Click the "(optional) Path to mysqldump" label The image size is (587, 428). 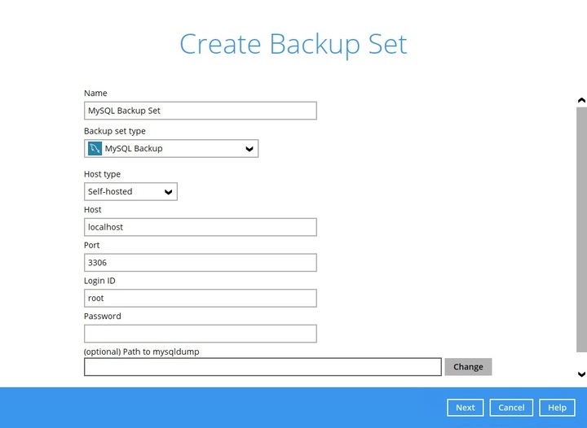point(142,352)
